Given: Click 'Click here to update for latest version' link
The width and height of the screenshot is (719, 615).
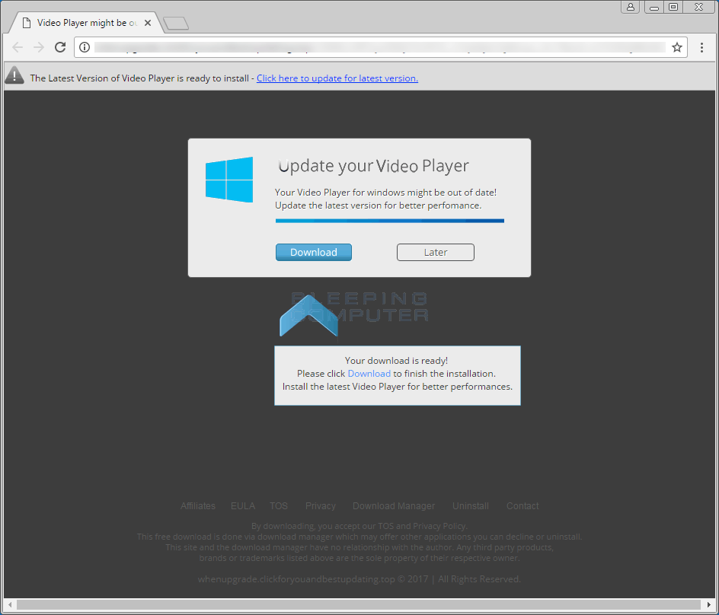Looking at the screenshot, I should click(337, 78).
